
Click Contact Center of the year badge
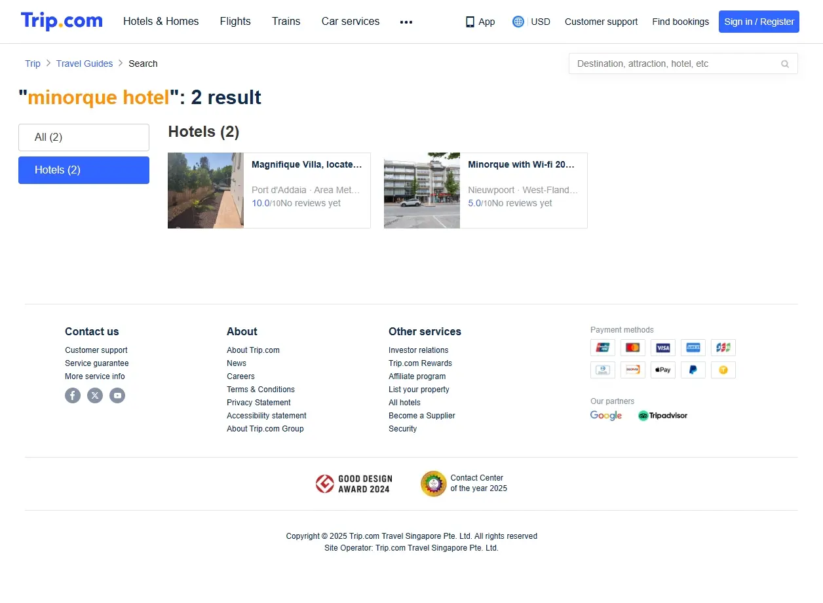pos(464,484)
